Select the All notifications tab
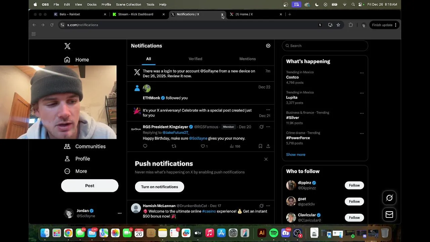 [x=148, y=59]
